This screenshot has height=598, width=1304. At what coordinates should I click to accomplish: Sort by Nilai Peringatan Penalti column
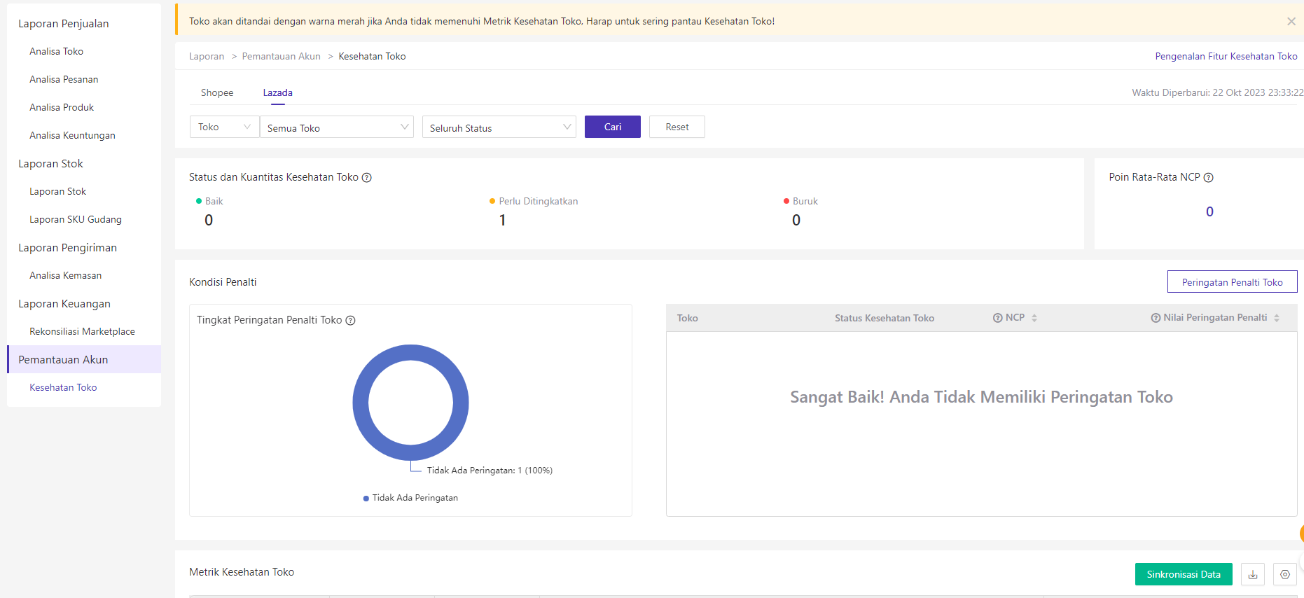(1276, 318)
